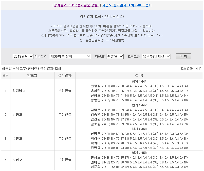The height and width of the screenshot is (171, 204).
Task: Click player 김진원 score row
Action: click(x=139, y=119)
